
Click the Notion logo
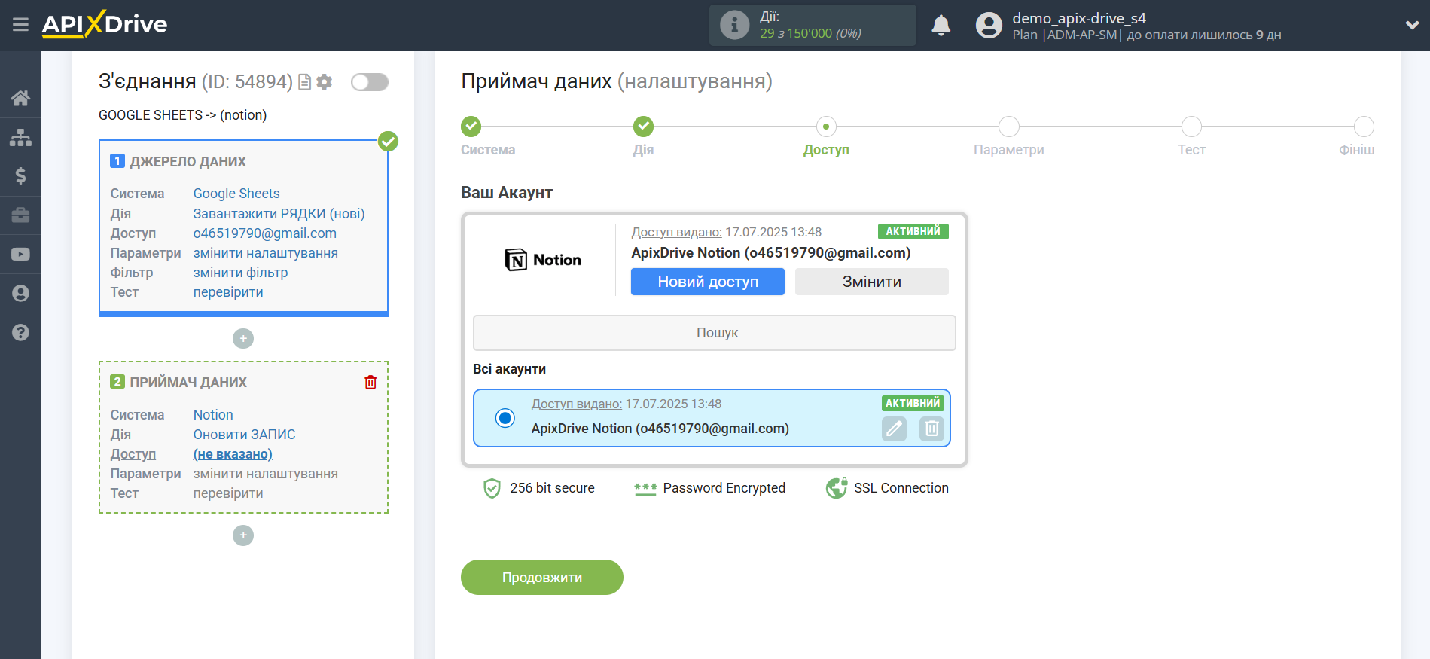[x=542, y=260]
